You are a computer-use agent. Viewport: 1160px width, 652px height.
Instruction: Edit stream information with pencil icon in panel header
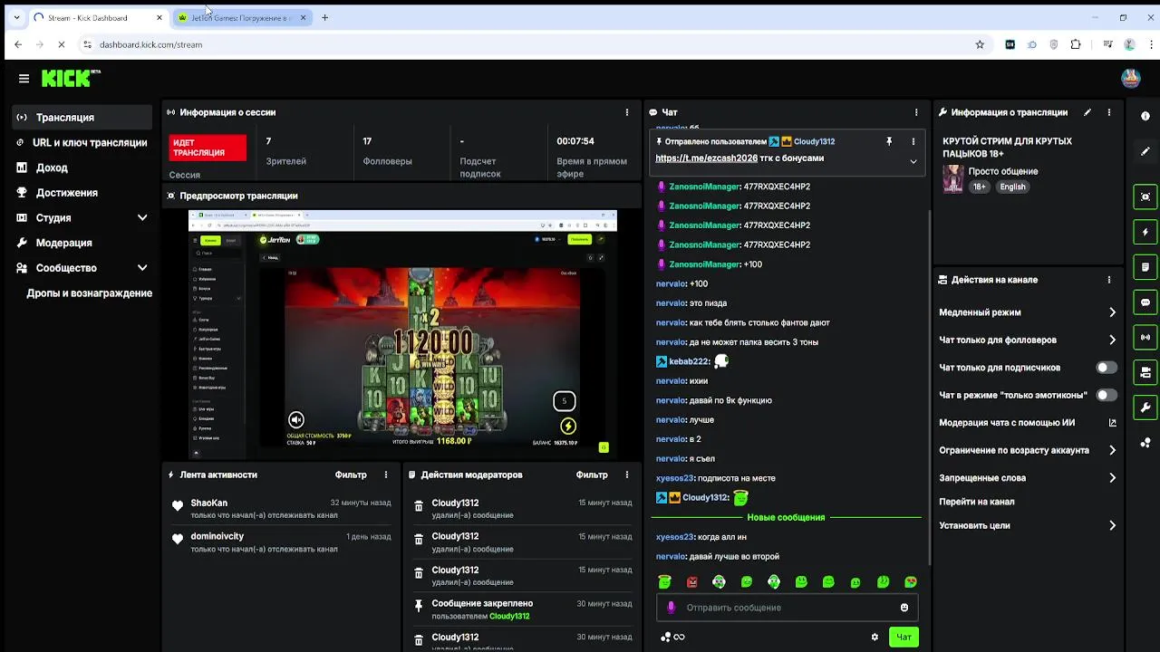1087,112
